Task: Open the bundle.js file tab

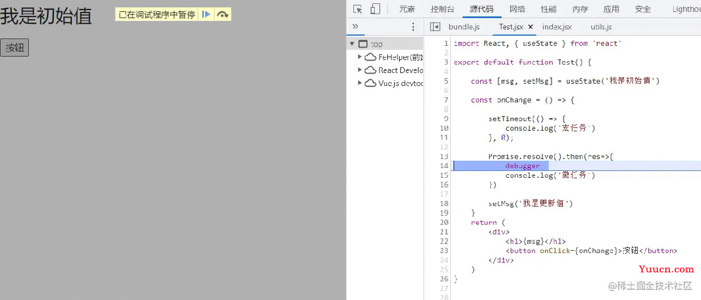Action: pos(464,27)
